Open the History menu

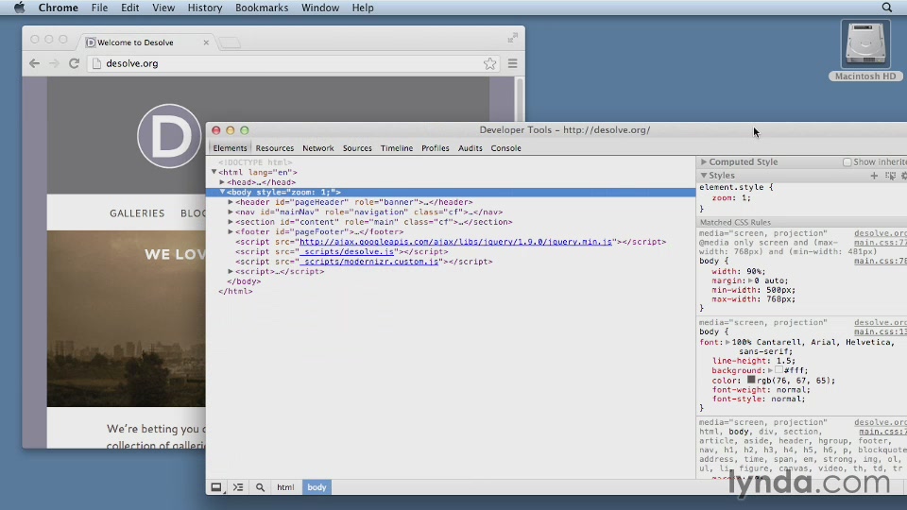pyautogui.click(x=205, y=8)
